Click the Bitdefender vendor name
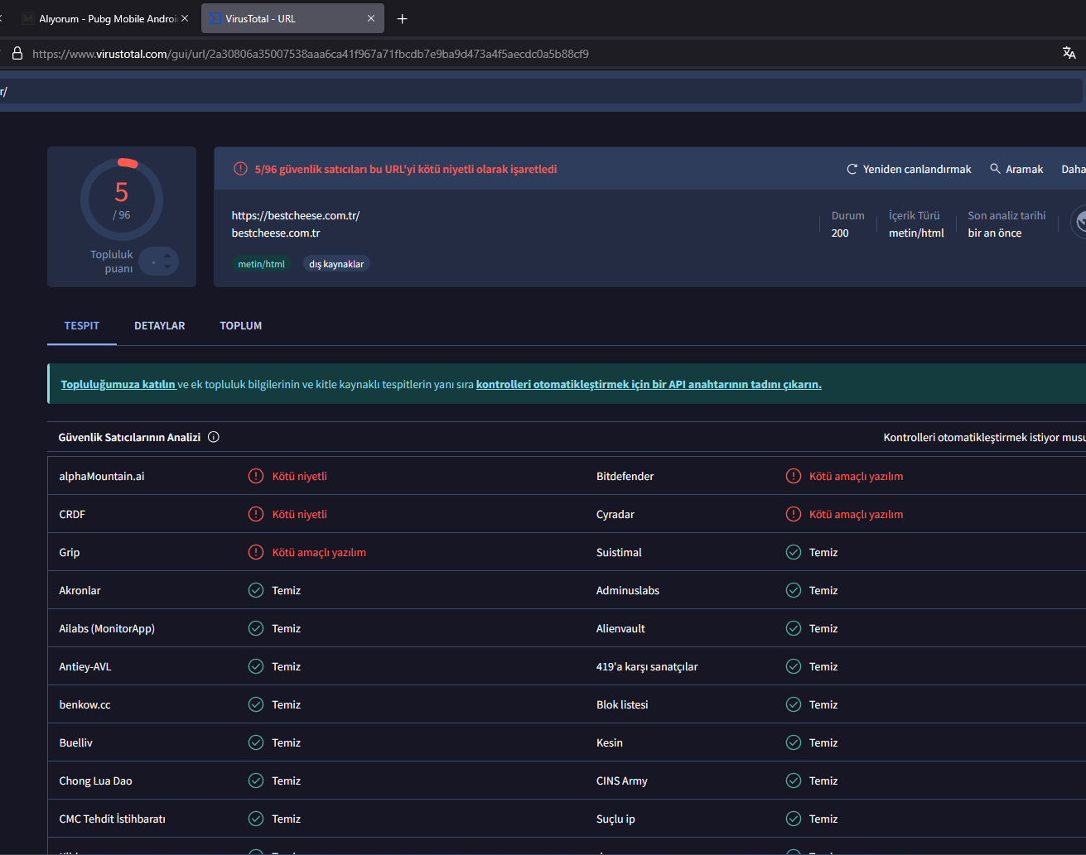This screenshot has width=1086, height=855. (625, 476)
